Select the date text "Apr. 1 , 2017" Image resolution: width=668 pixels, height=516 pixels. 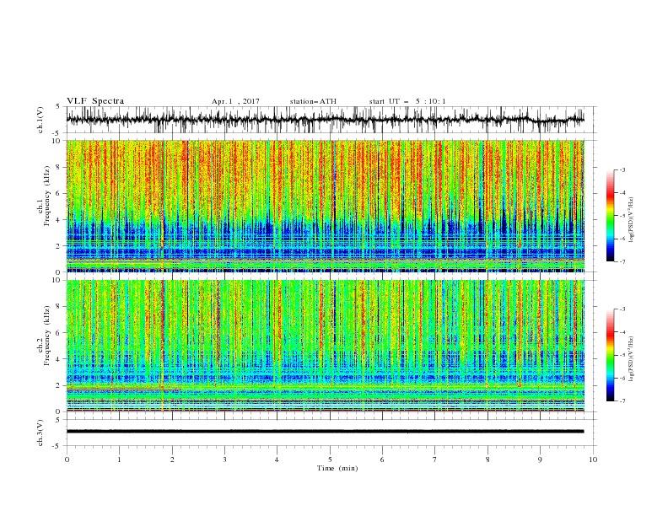[x=235, y=101]
